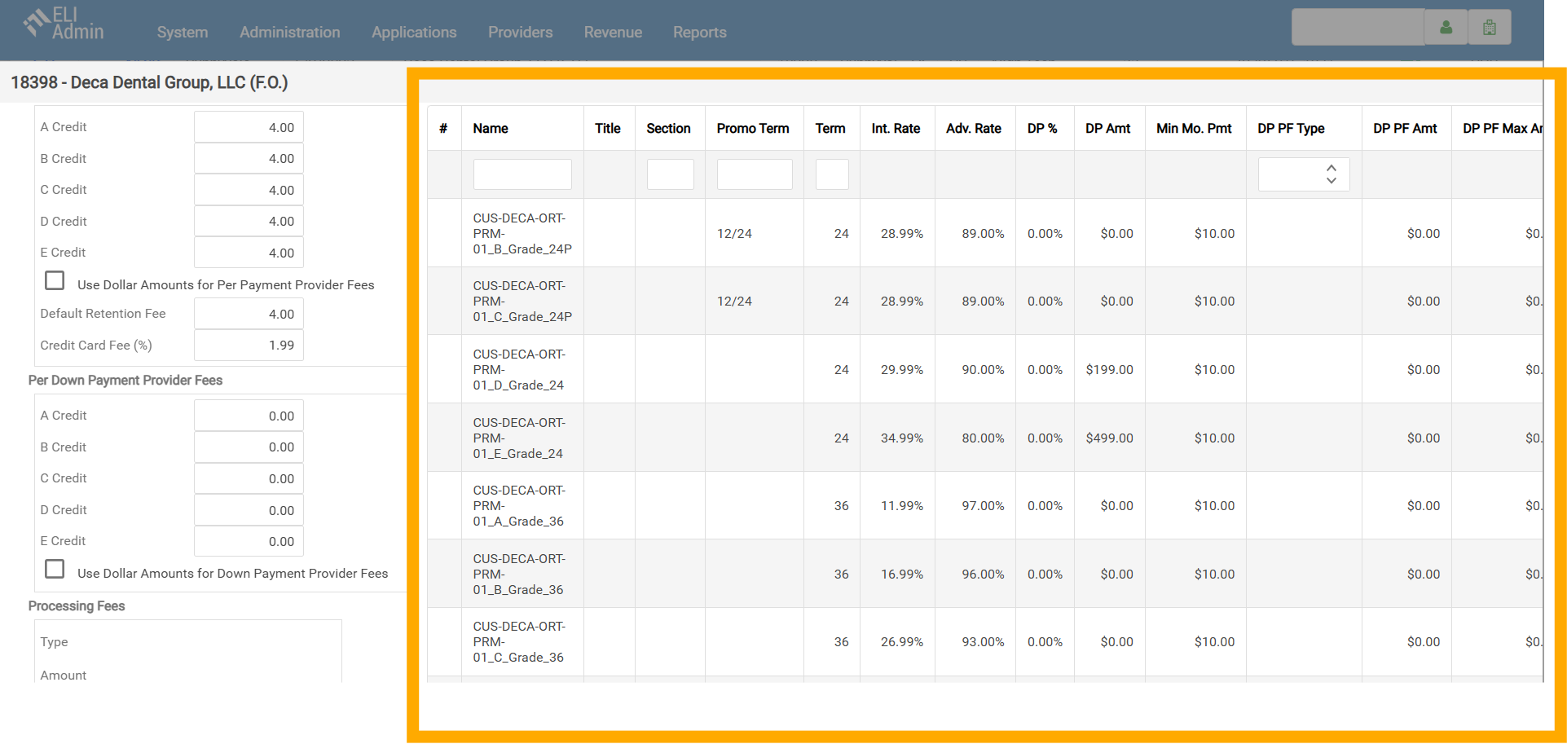Click the Name column filter box

click(522, 174)
